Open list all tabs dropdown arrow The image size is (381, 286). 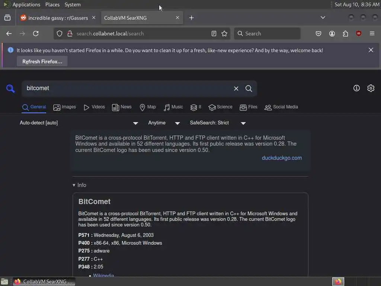323,18
